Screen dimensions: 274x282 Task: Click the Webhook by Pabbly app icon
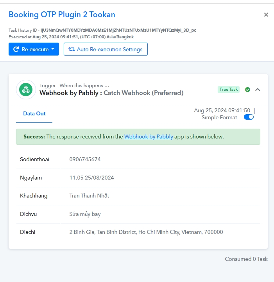pos(26,90)
